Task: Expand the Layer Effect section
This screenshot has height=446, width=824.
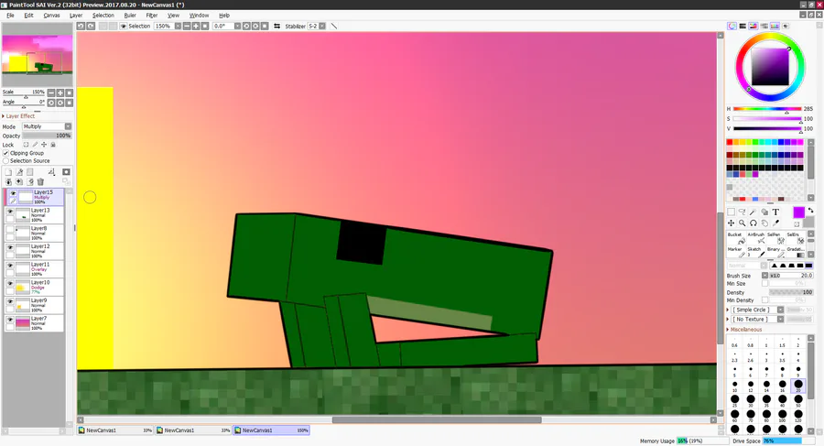Action: click(x=19, y=116)
